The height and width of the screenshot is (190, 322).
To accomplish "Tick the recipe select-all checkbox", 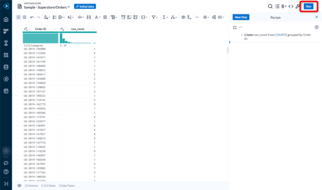I will pos(235,28).
